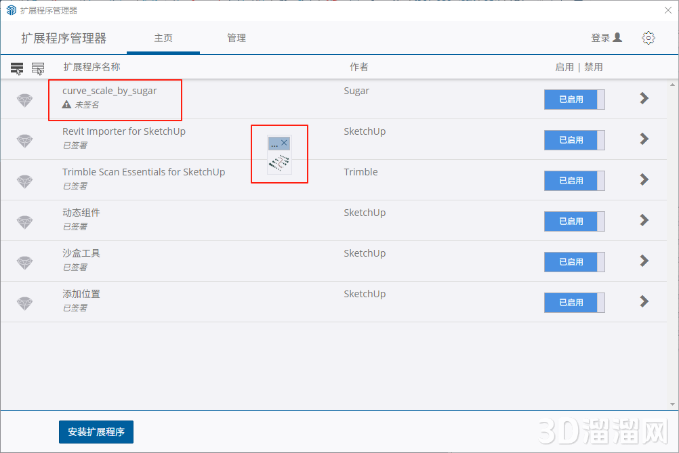Toggle 已启用 switch for 添加位置
The width and height of the screenshot is (679, 453).
574,303
